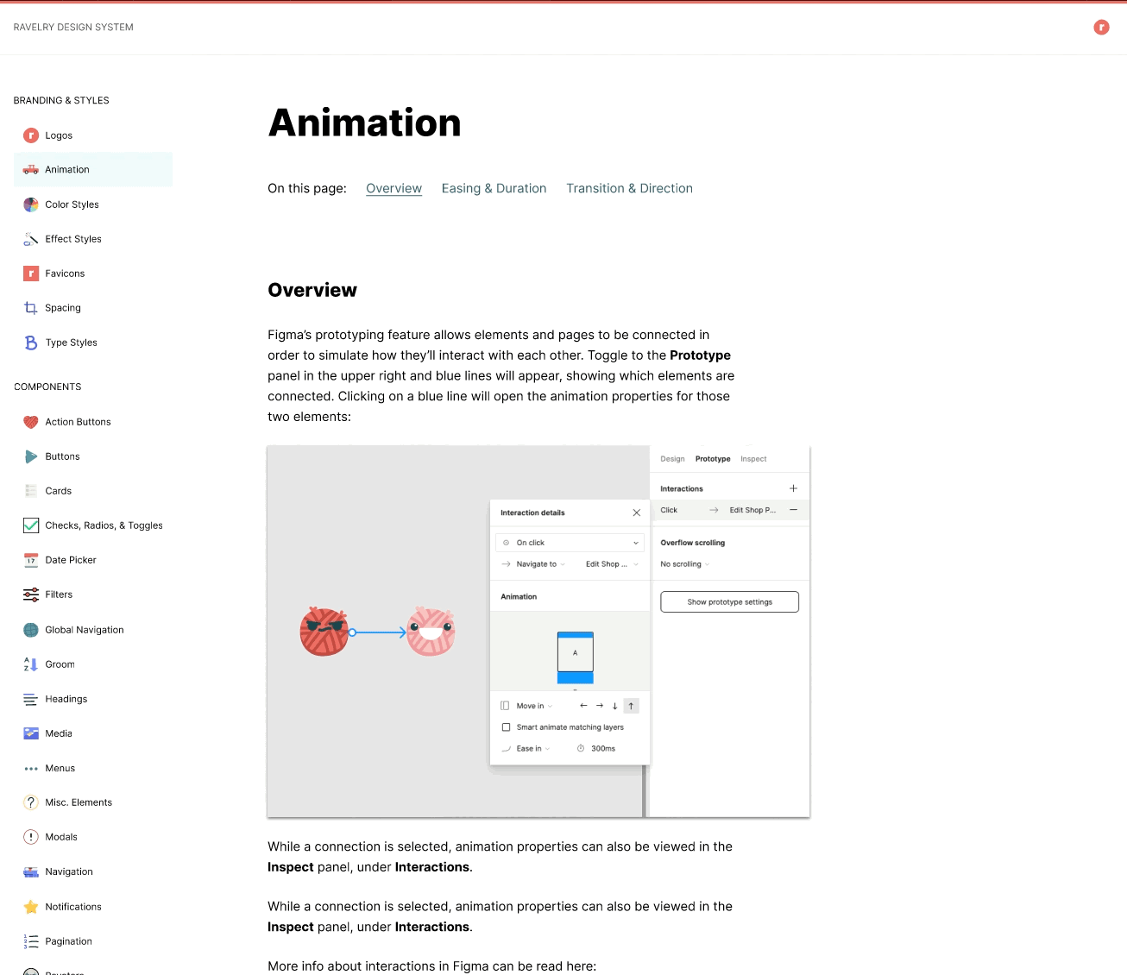The height and width of the screenshot is (975, 1127).
Task: Click the Global Navigation globe icon
Action: tap(31, 630)
